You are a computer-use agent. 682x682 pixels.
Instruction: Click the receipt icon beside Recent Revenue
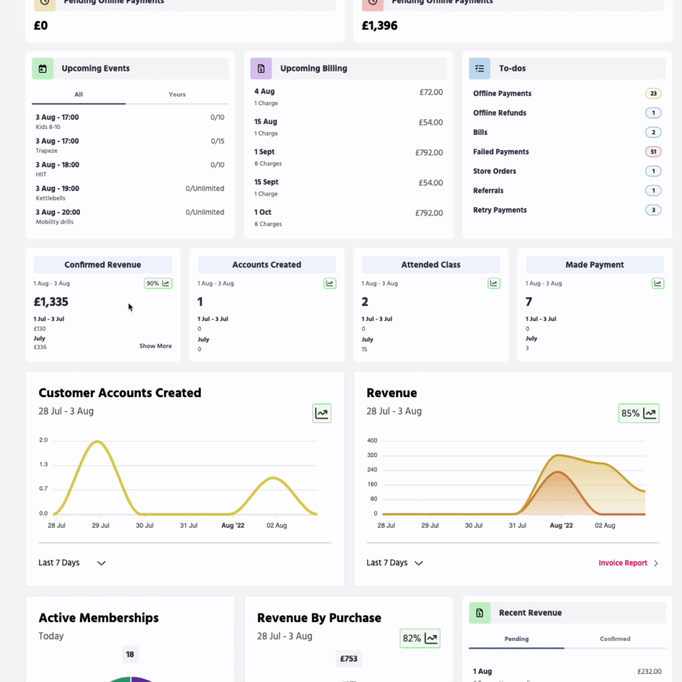[x=479, y=612]
